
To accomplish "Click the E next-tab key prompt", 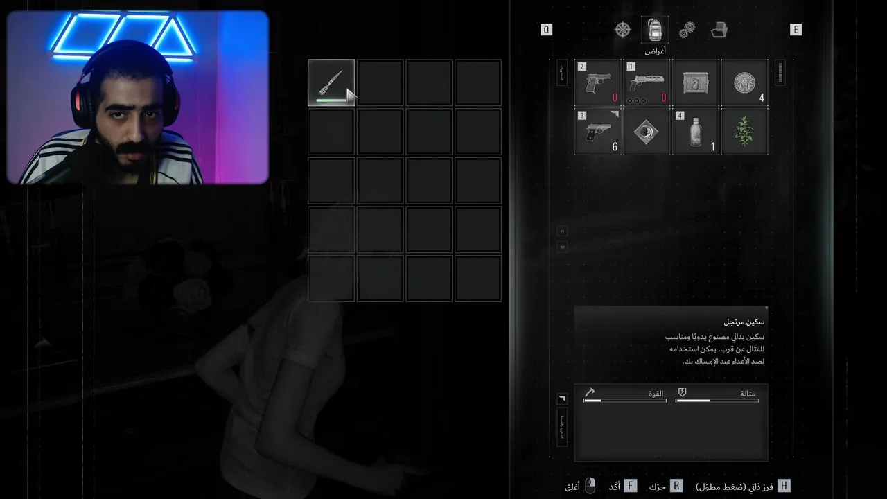I will [x=796, y=30].
